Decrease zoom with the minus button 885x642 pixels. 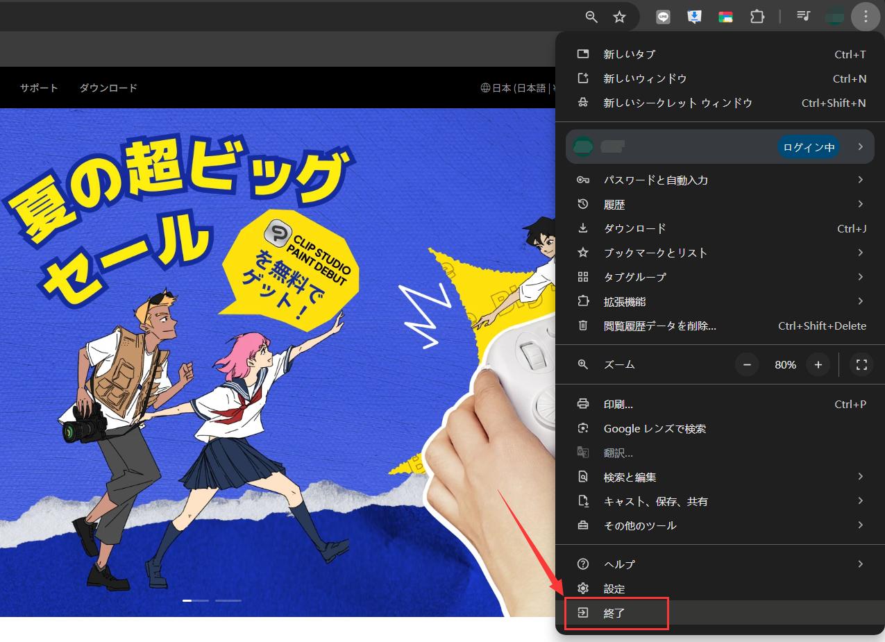coord(747,364)
